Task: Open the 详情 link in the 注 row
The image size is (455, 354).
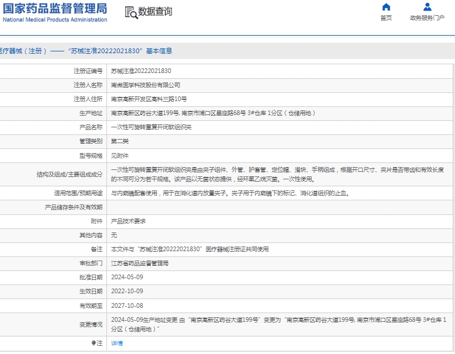Action: tap(117, 343)
